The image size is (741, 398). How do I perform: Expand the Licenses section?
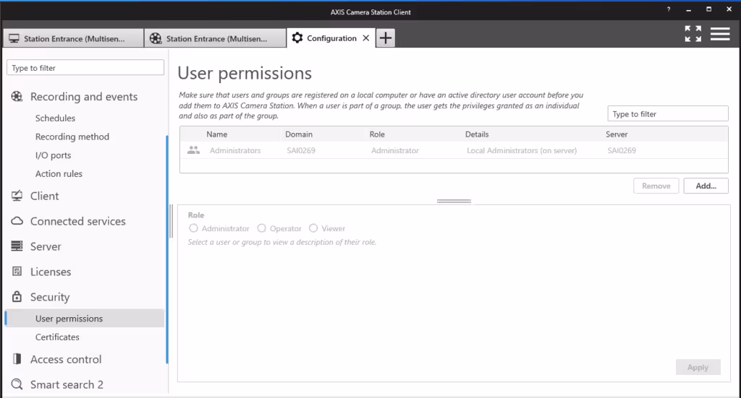[x=51, y=272]
